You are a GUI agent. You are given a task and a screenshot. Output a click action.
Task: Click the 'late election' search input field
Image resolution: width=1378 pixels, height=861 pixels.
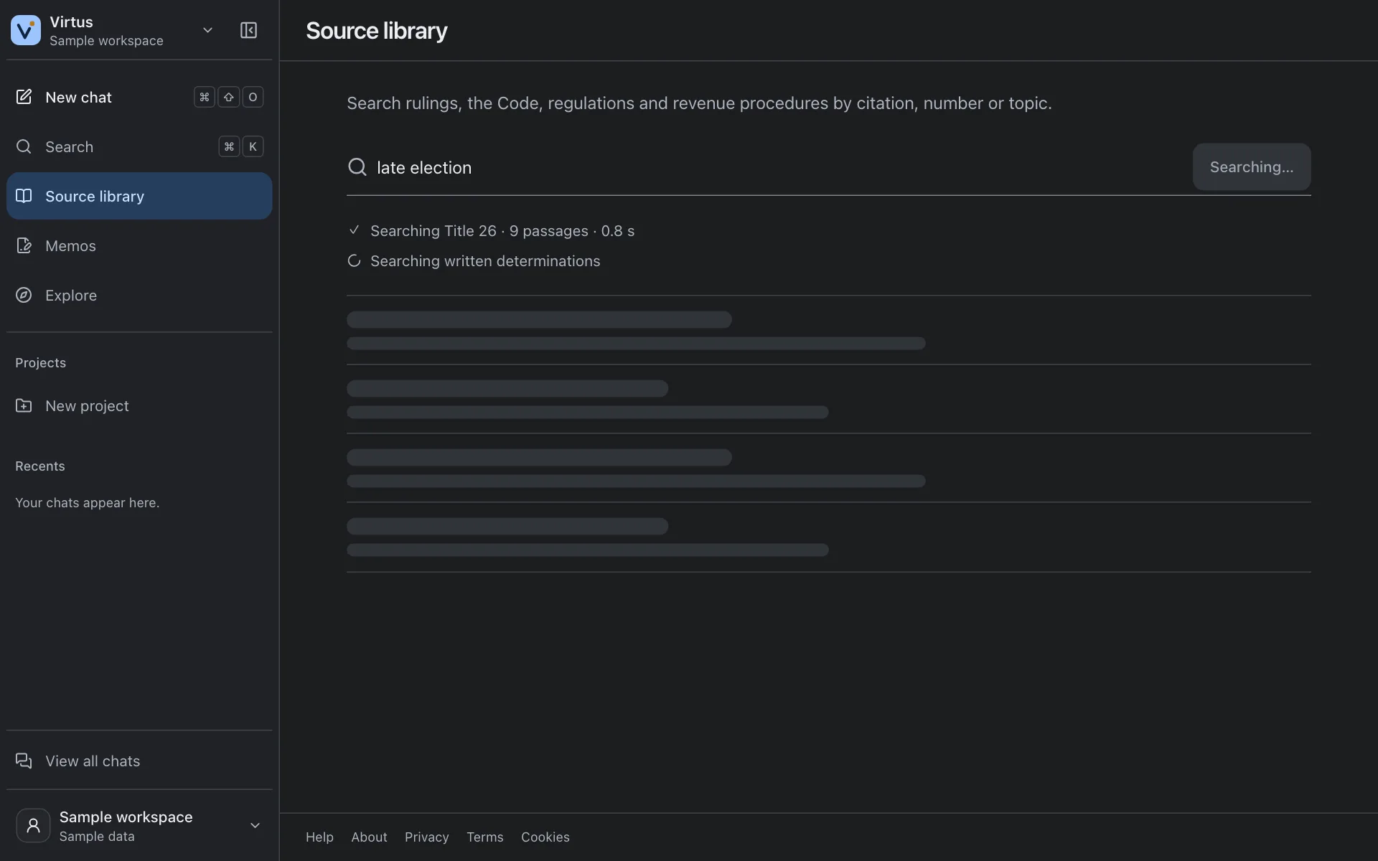[x=779, y=167]
